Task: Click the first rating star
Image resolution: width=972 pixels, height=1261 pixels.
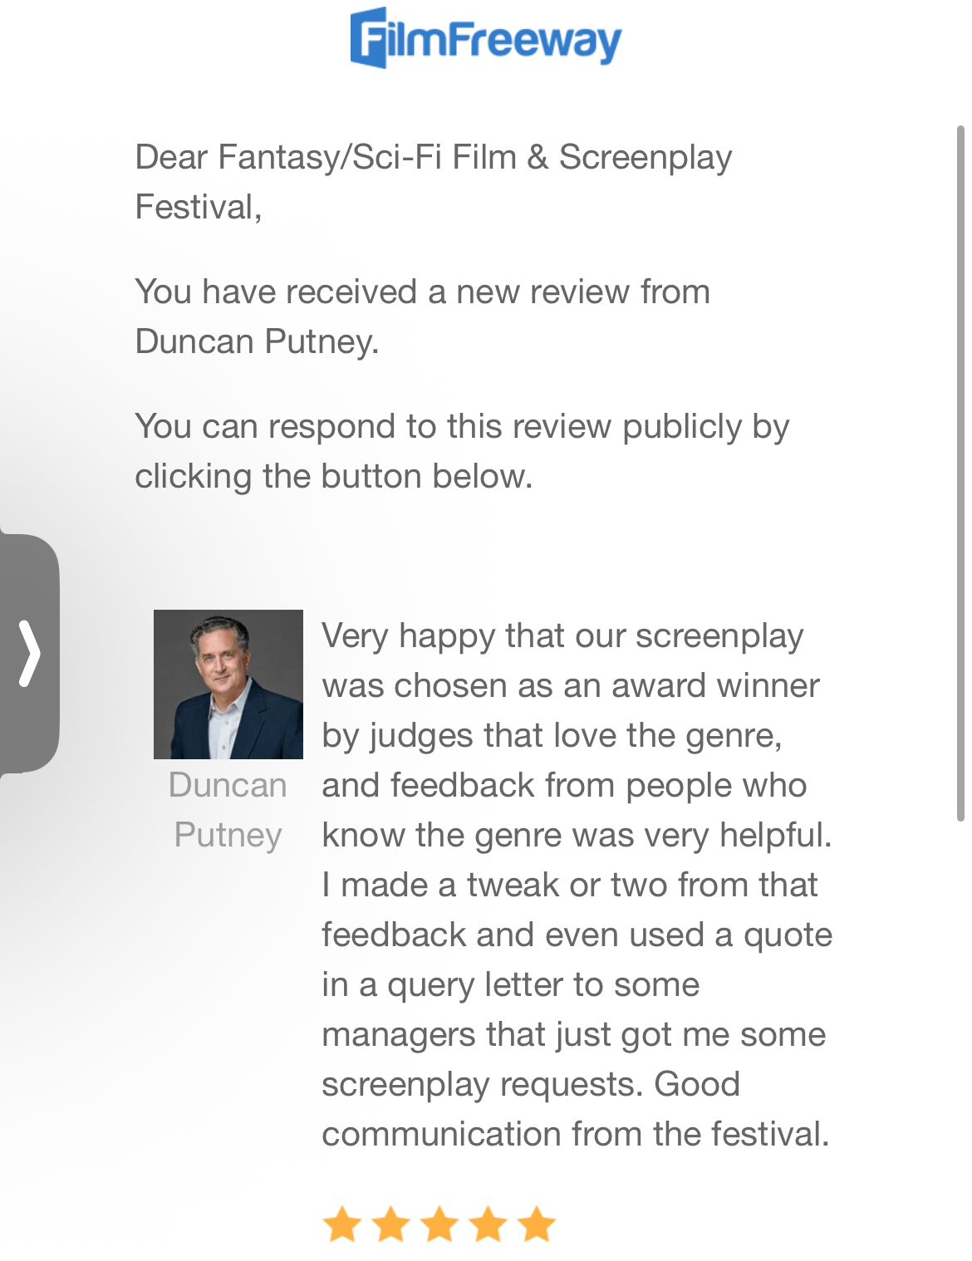Action: (x=341, y=1224)
